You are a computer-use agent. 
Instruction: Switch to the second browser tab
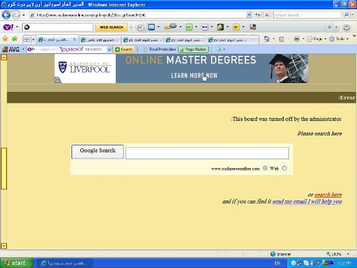[100, 40]
